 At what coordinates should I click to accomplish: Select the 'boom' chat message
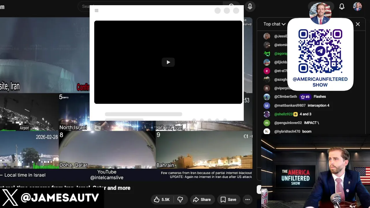tap(307, 131)
